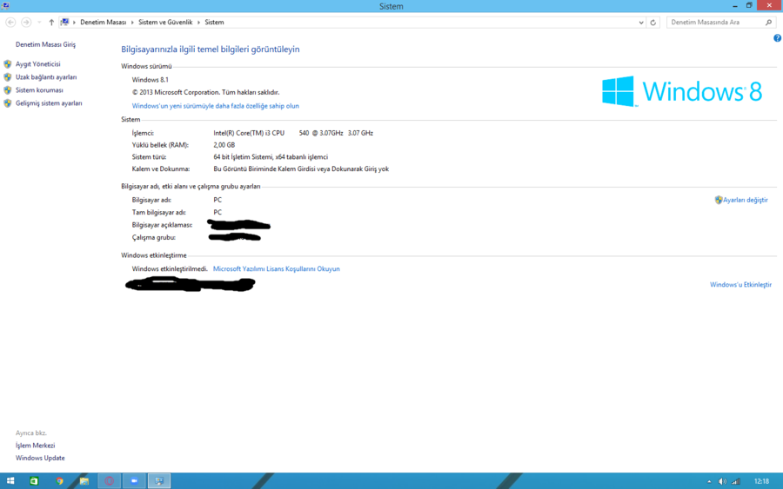
Task: Click the Sistem window icon in title bar
Action: (x=5, y=6)
